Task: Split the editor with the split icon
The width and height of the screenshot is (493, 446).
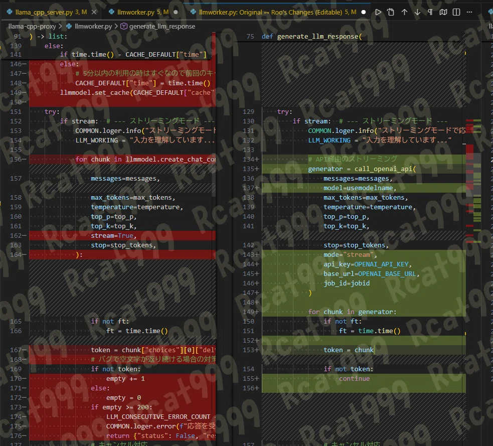Action: 456,12
